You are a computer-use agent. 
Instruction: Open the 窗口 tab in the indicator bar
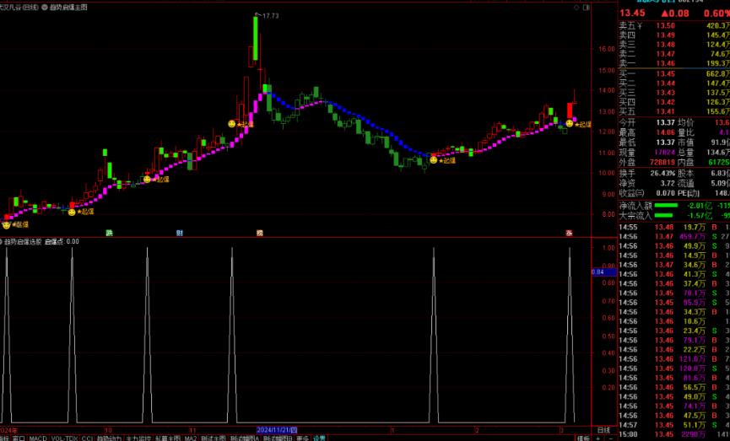point(19,438)
